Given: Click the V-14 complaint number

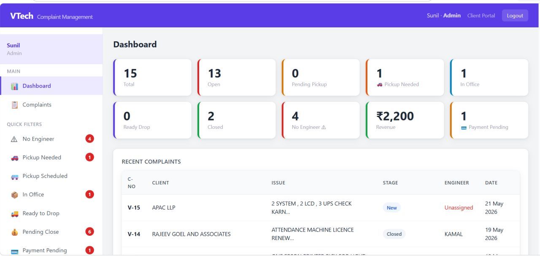Looking at the screenshot, I should tap(134, 234).
